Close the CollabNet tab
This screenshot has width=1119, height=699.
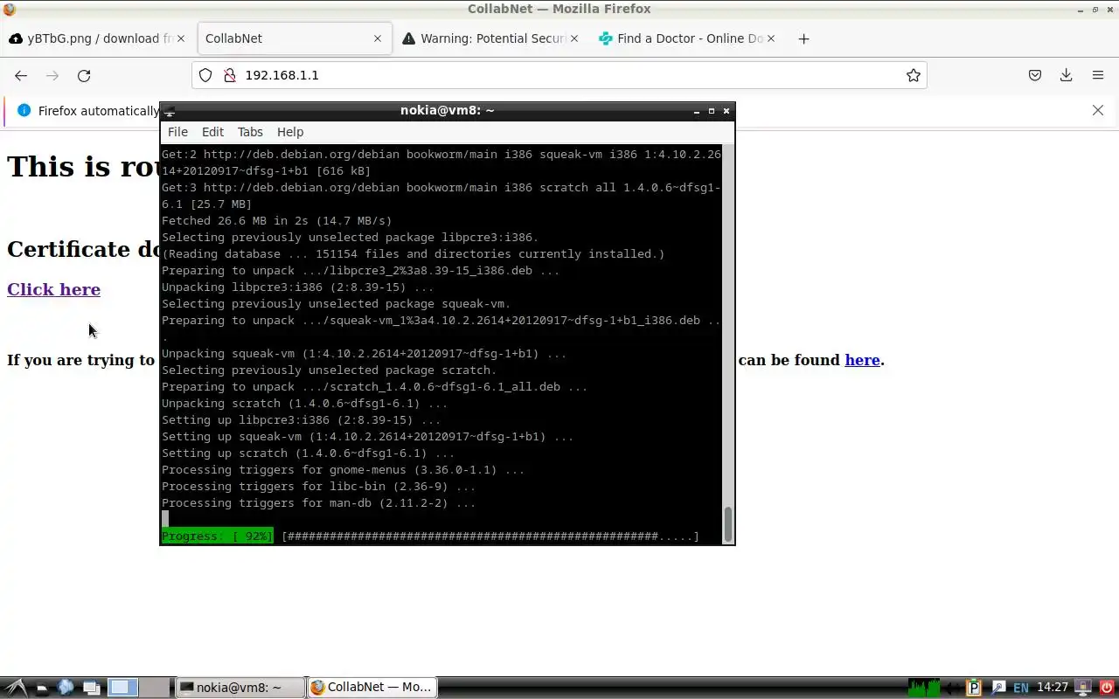tap(378, 38)
